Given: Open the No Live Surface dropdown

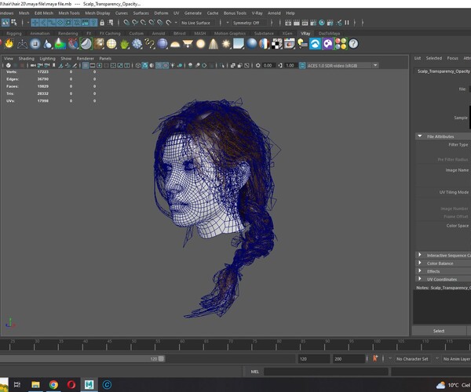Looking at the screenshot, I should coord(195,23).
